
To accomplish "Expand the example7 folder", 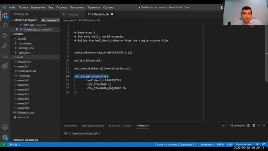I will [15, 104].
